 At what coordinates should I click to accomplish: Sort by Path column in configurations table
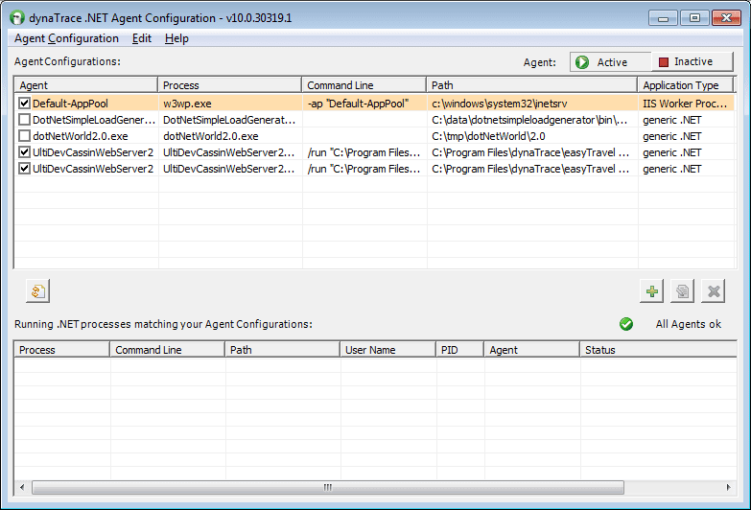pos(532,85)
